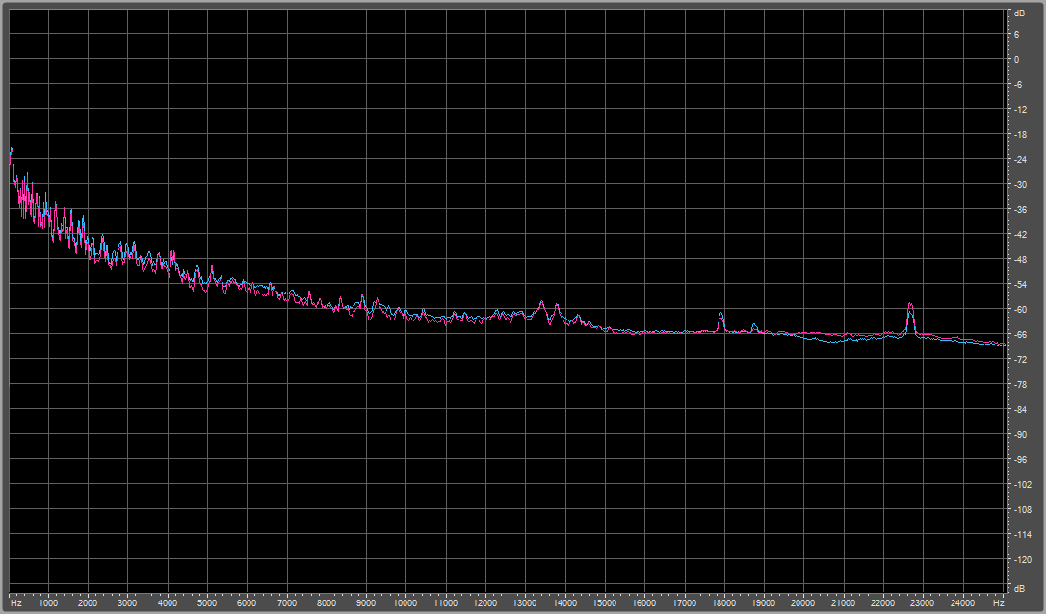This screenshot has width=1046, height=614.
Task: Click the -66 label on the dB scale
Action: pyautogui.click(x=1020, y=334)
